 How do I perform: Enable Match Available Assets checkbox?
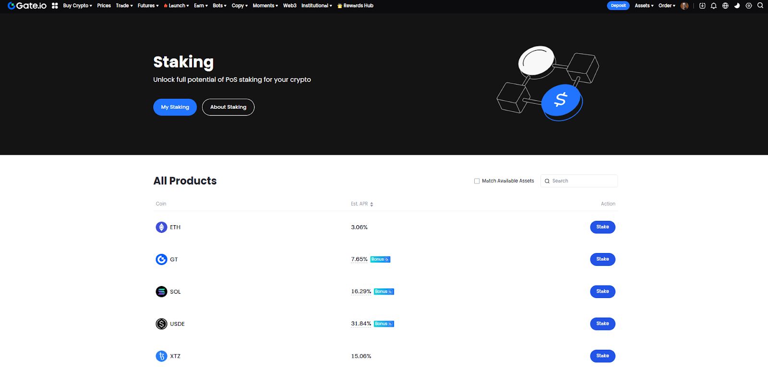(x=477, y=181)
